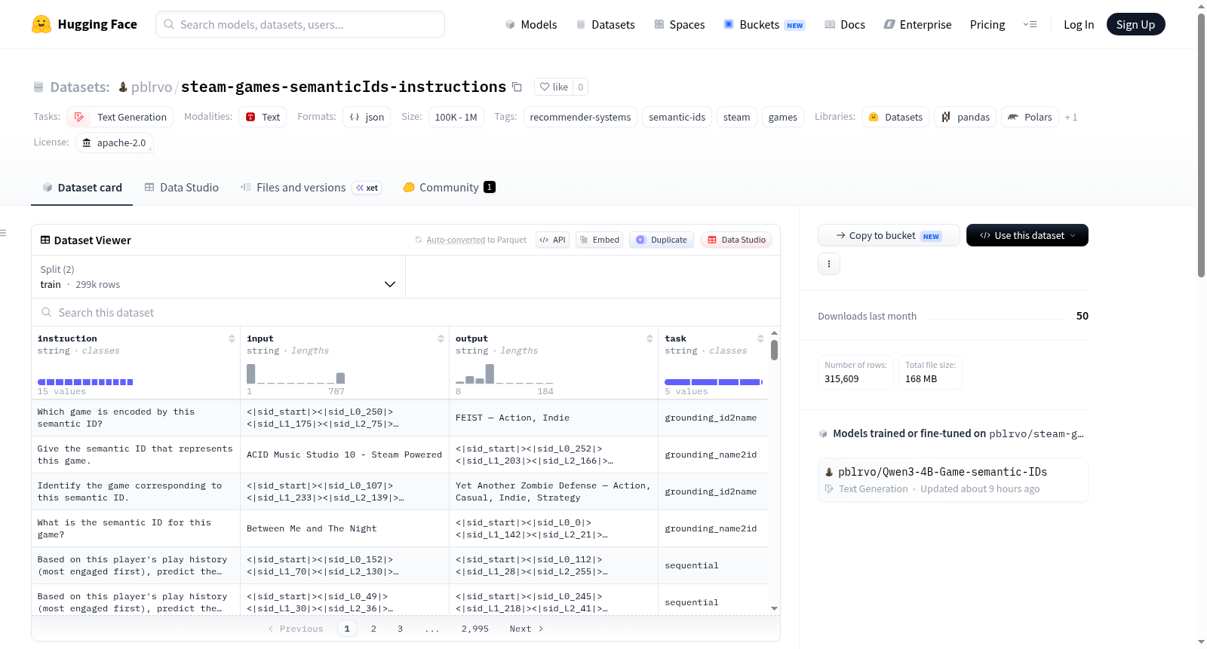Click the task column classes bar

pos(714,382)
